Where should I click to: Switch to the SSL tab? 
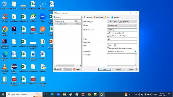coord(107,18)
